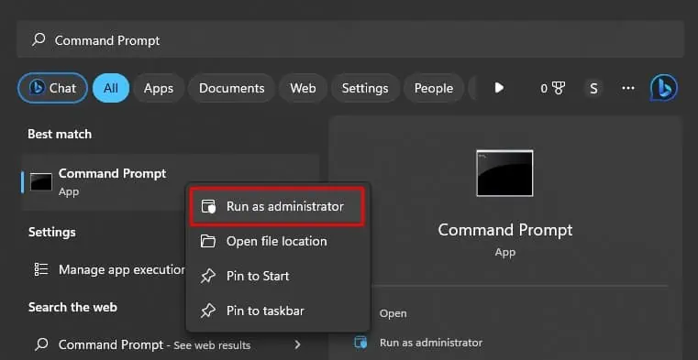Choose Pin to taskbar in context menu
The width and height of the screenshot is (698, 360).
coord(277,311)
